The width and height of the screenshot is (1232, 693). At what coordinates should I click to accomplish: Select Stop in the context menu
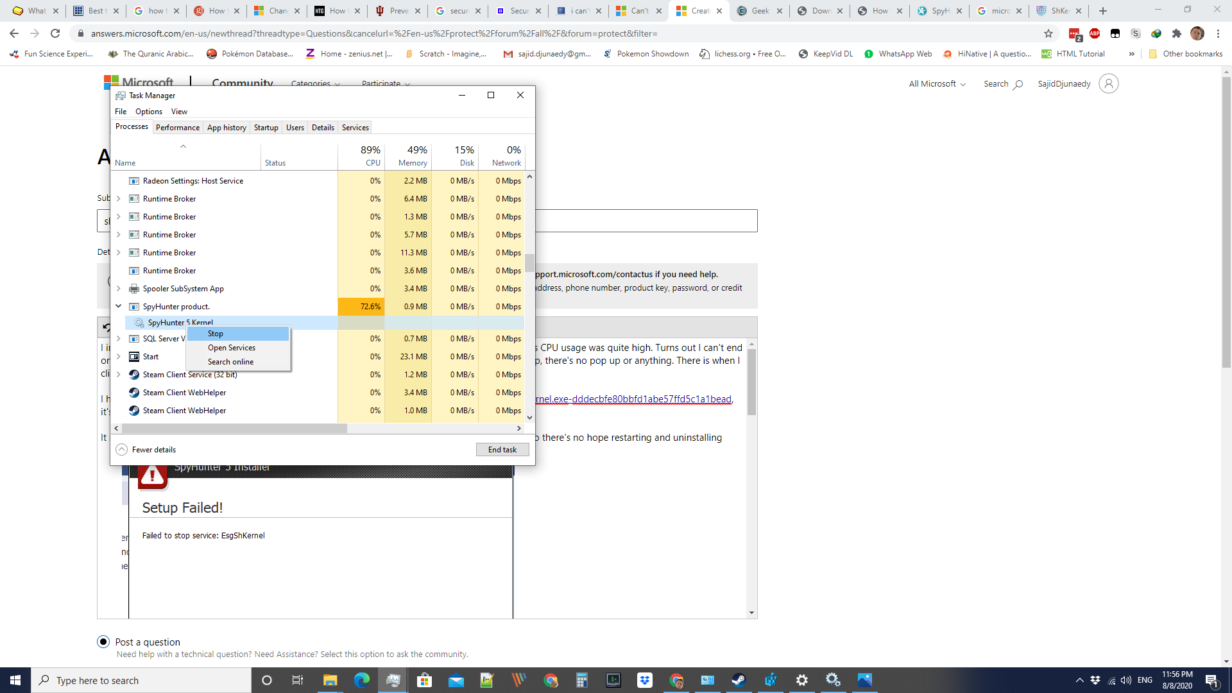238,334
